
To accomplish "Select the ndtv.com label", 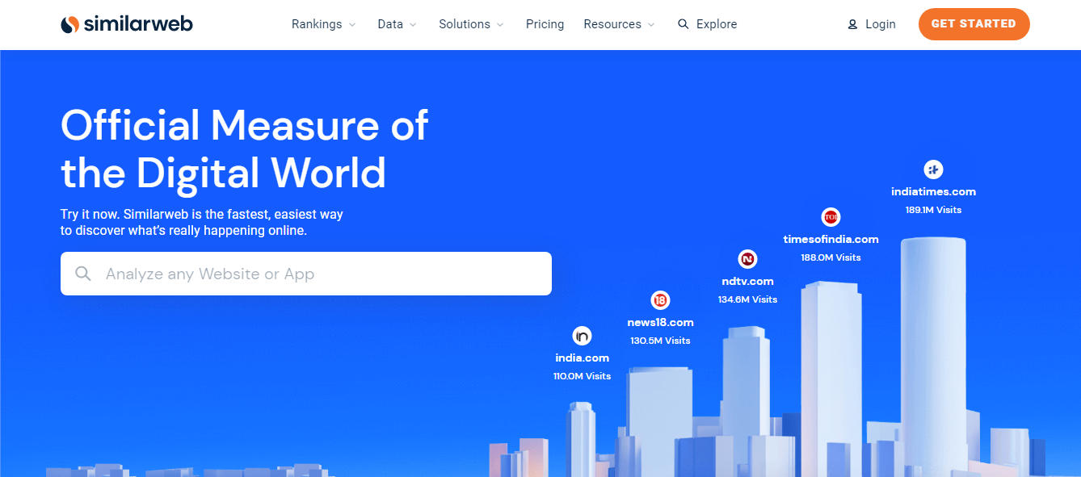I will (x=747, y=281).
